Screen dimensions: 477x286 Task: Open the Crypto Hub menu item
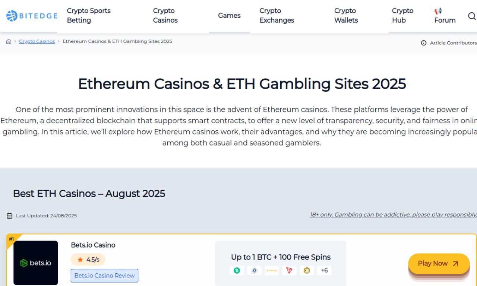(403, 16)
